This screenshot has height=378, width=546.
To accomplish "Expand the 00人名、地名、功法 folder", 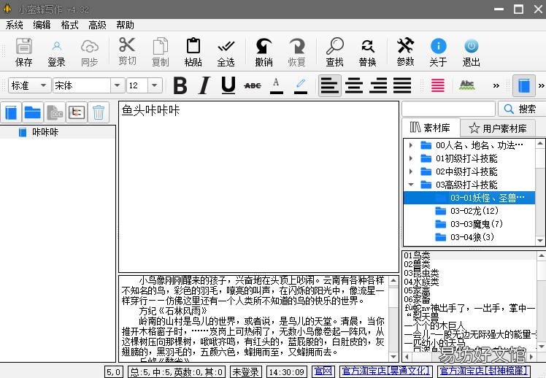I will pos(411,145).
